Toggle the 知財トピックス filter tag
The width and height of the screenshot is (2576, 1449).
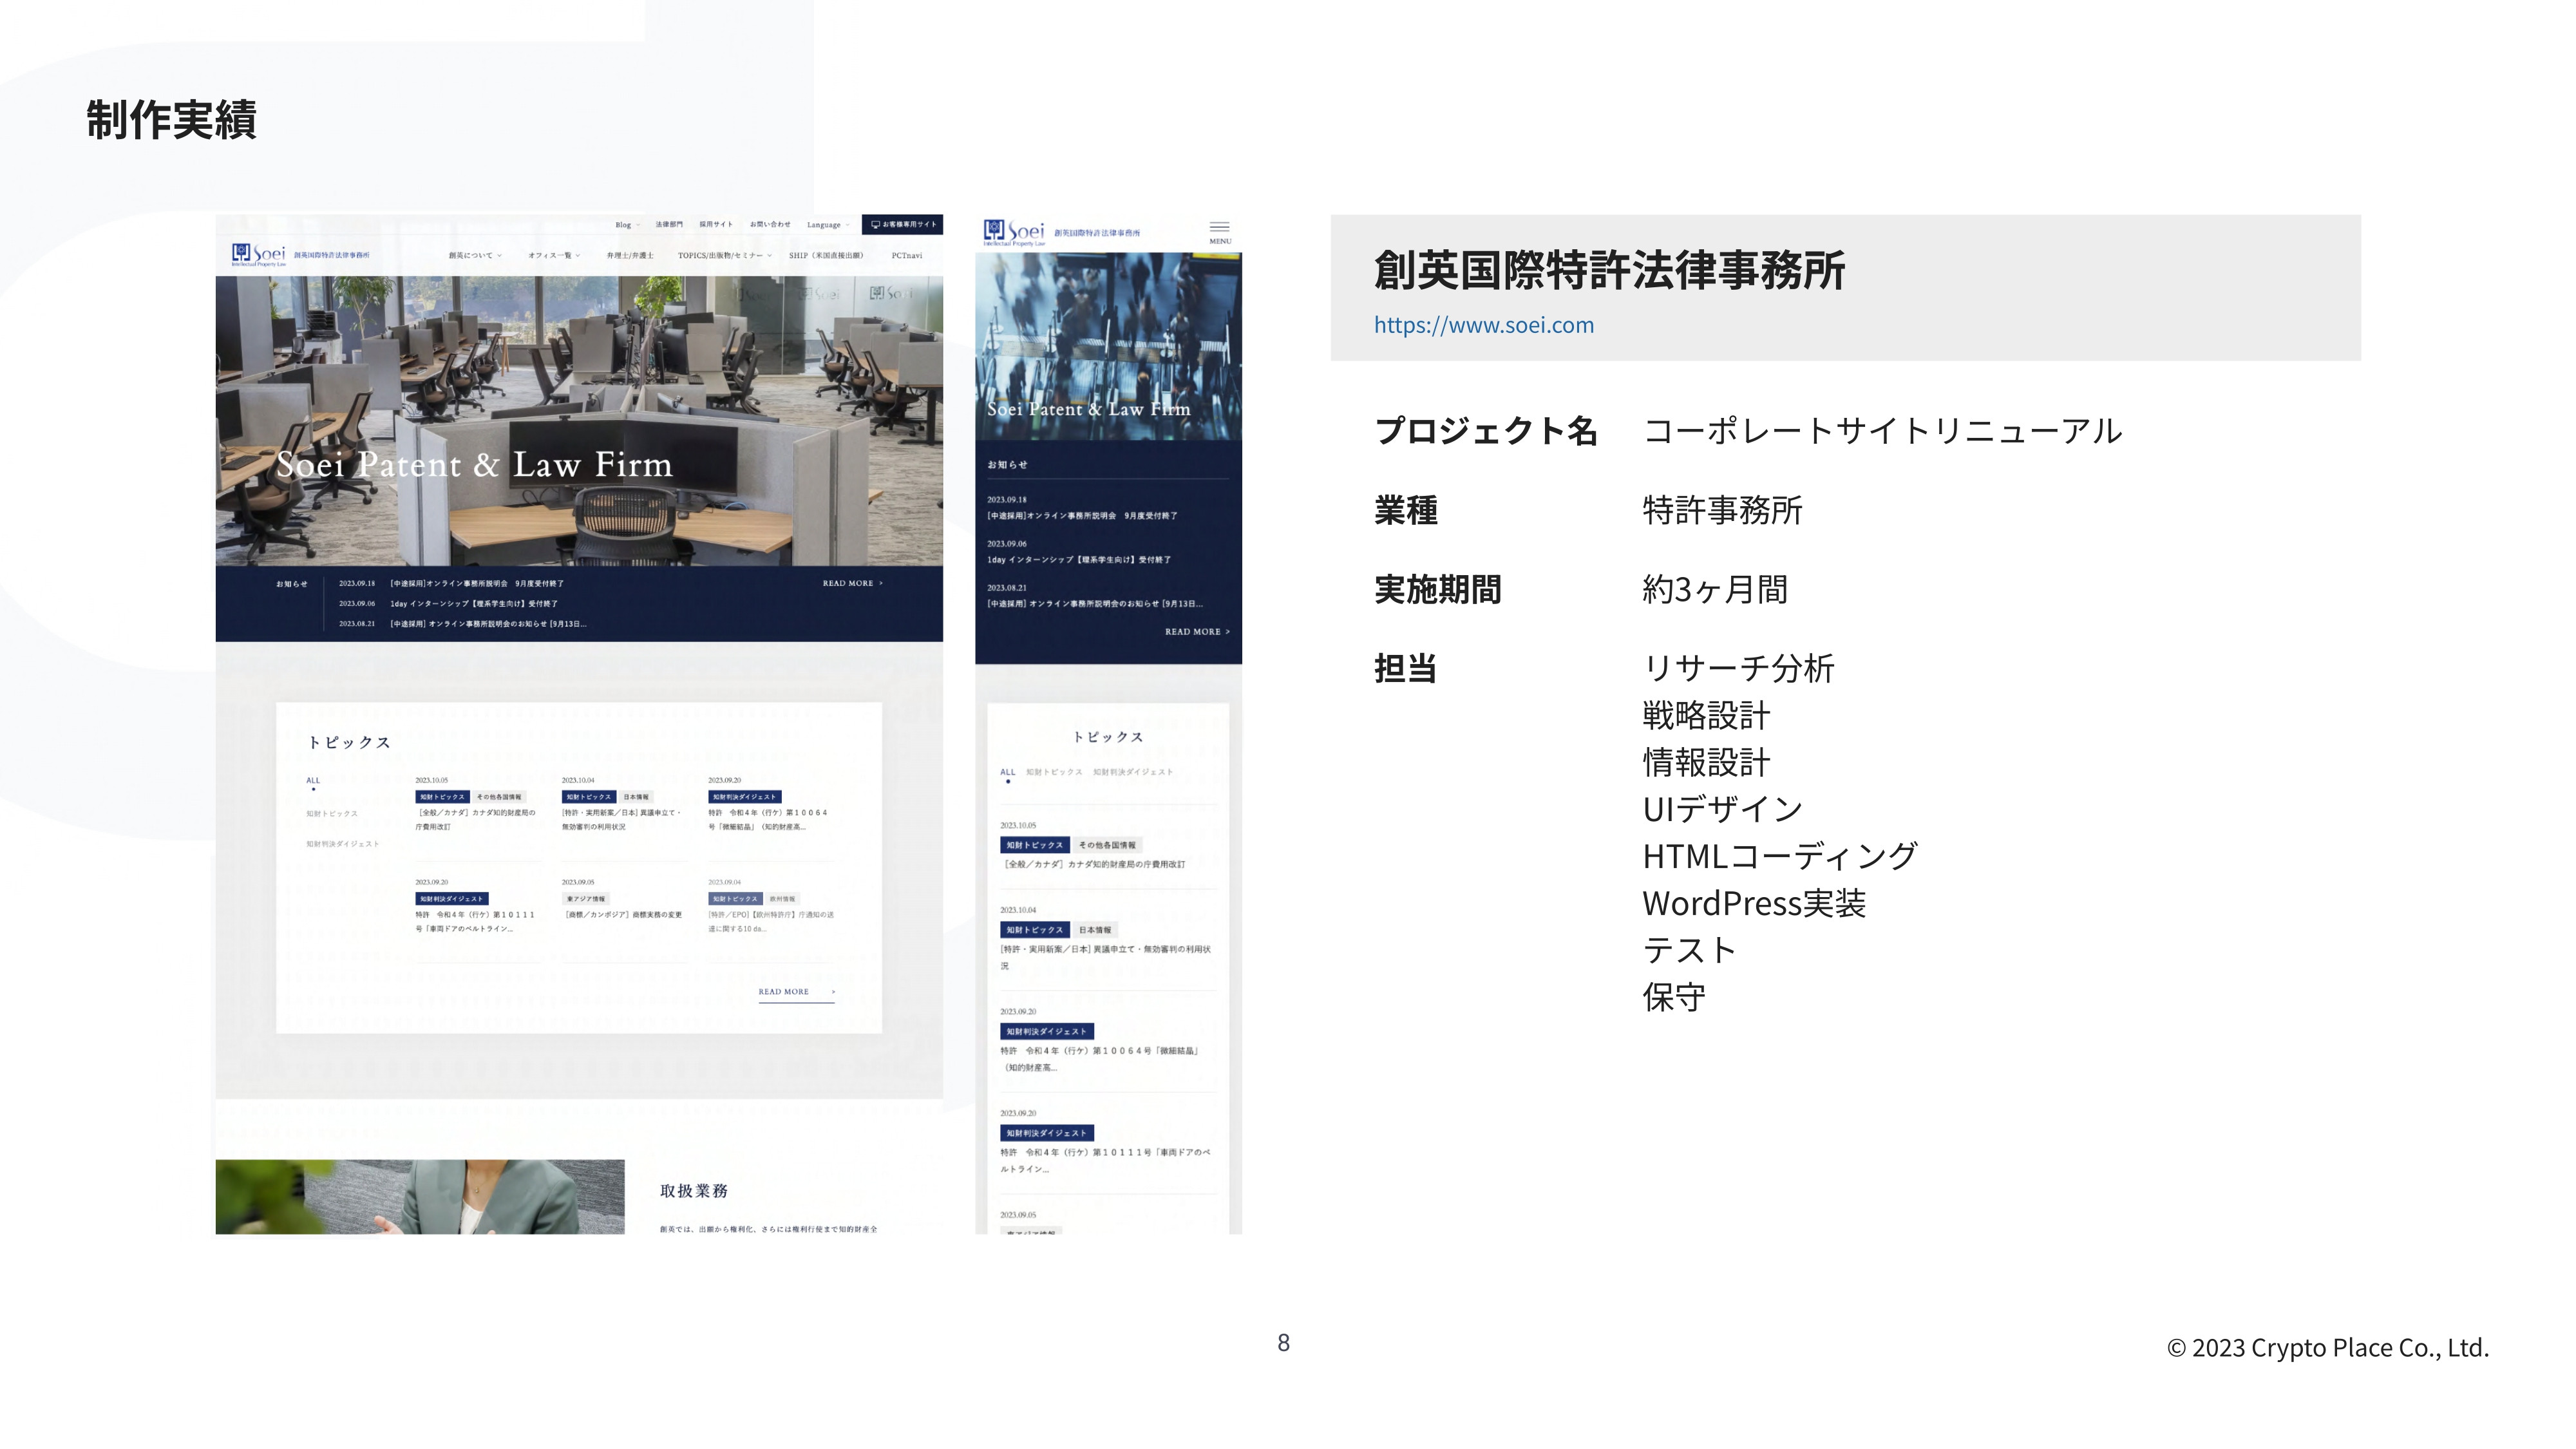pos(331,814)
